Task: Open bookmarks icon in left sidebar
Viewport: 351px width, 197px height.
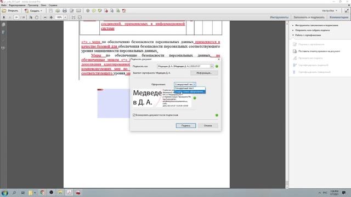Action: [x=3, y=32]
